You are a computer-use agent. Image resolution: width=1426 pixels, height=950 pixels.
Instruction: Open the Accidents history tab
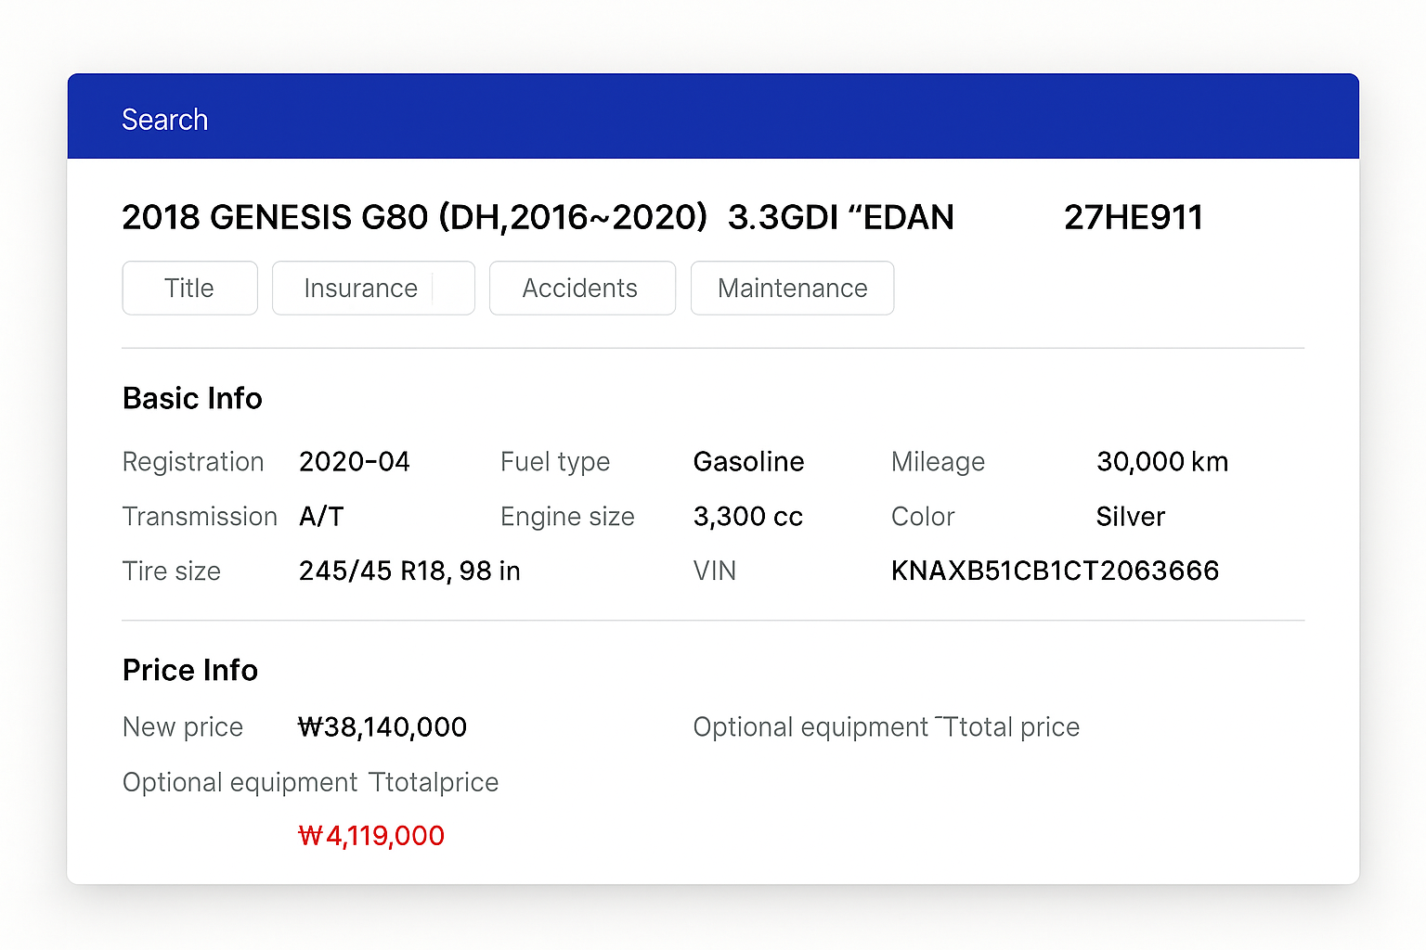(581, 289)
